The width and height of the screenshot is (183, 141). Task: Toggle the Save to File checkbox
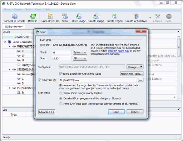[x=40, y=80]
